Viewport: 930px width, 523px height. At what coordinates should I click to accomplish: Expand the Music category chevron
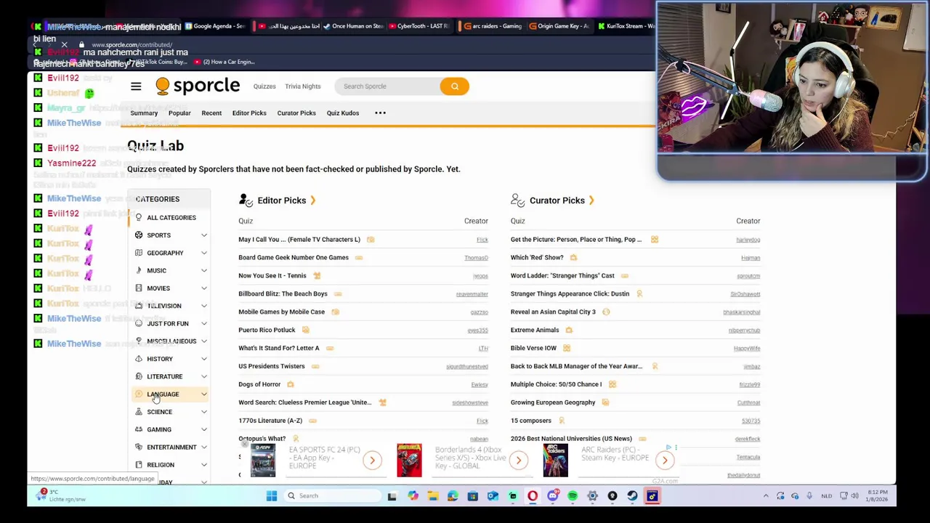(203, 270)
